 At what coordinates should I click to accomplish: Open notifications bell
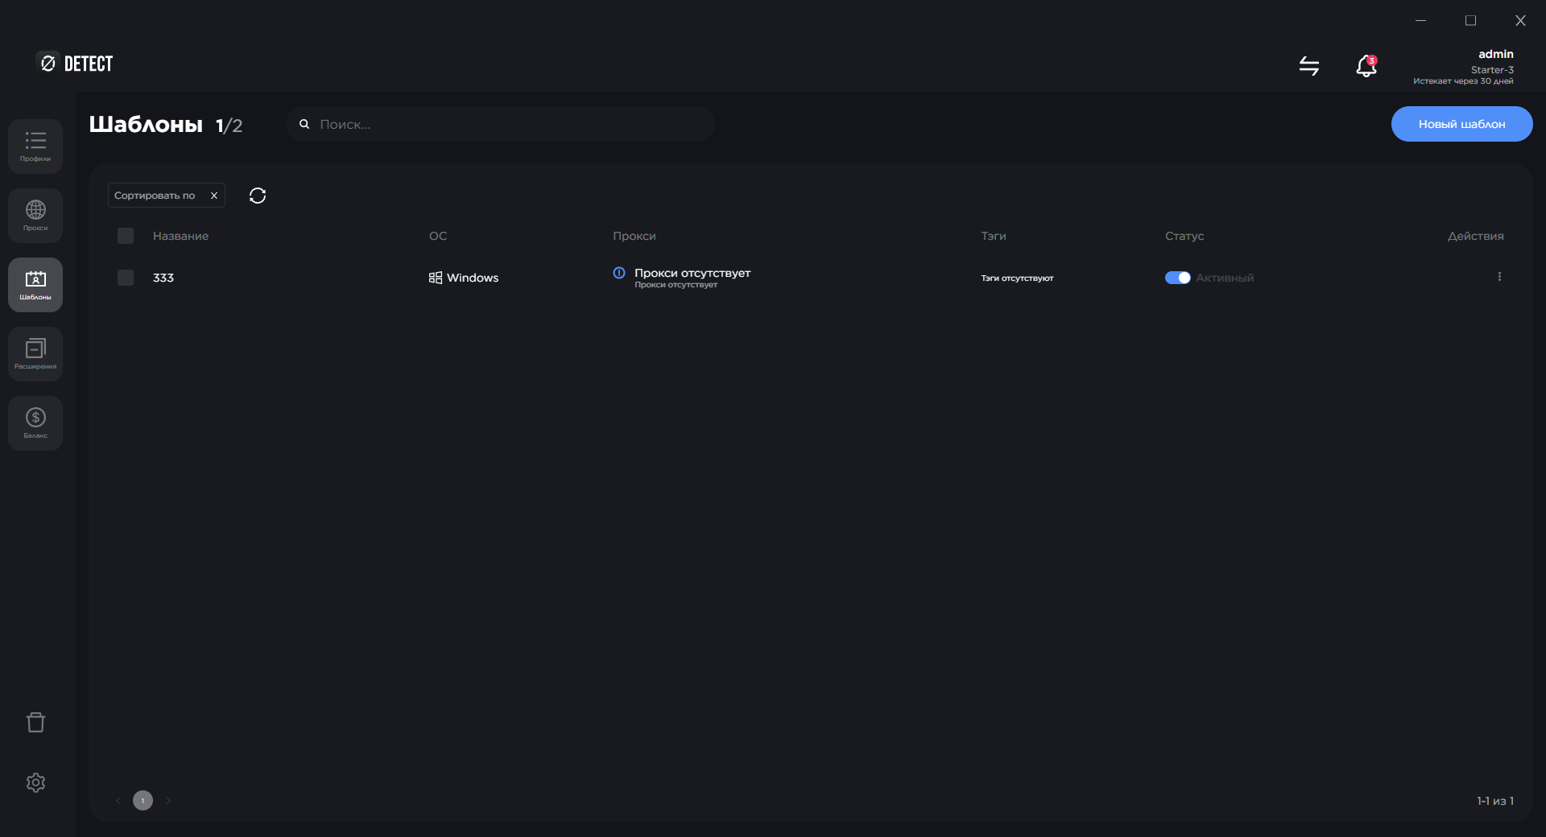point(1366,66)
